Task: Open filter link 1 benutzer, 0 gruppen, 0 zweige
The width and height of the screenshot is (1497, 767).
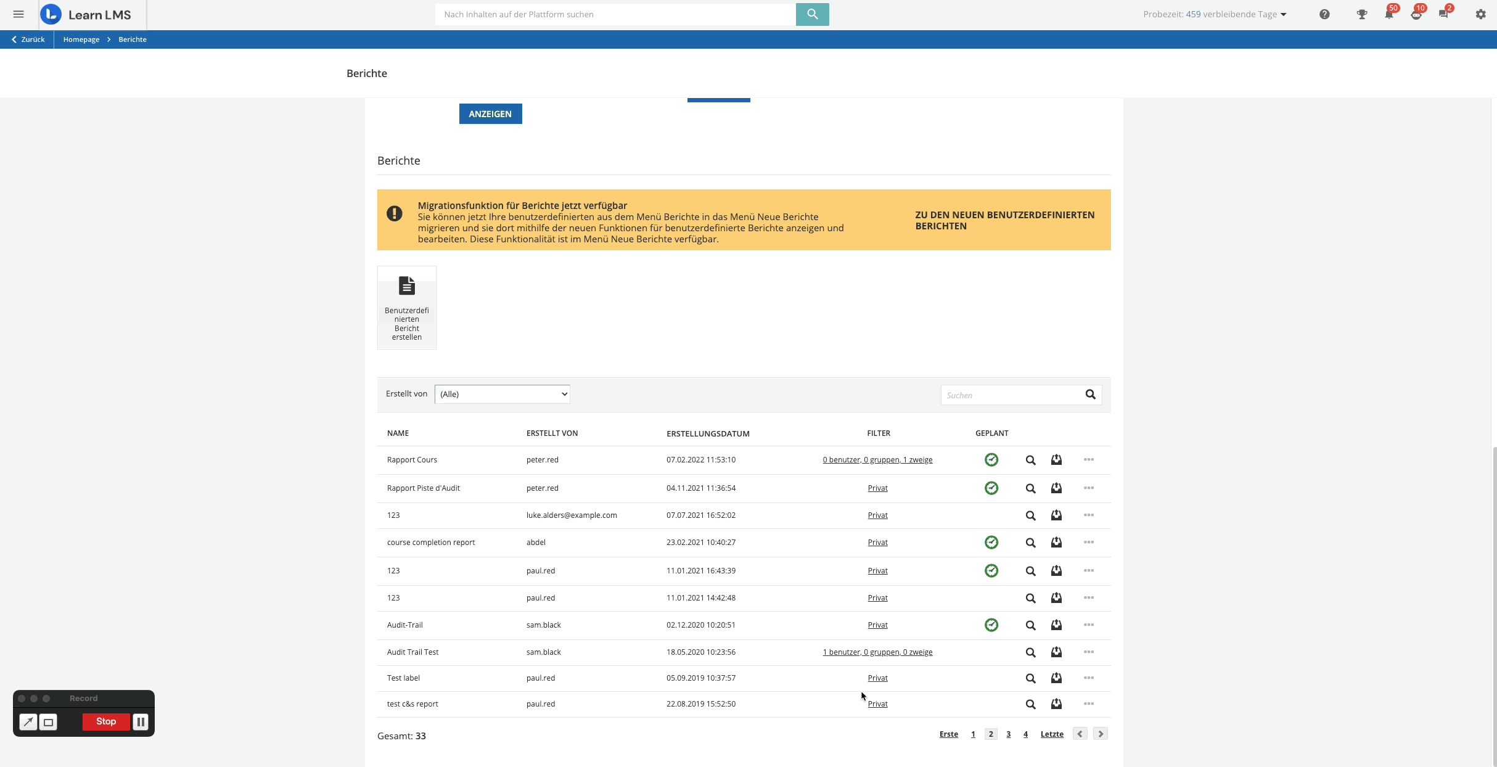Action: pos(877,652)
